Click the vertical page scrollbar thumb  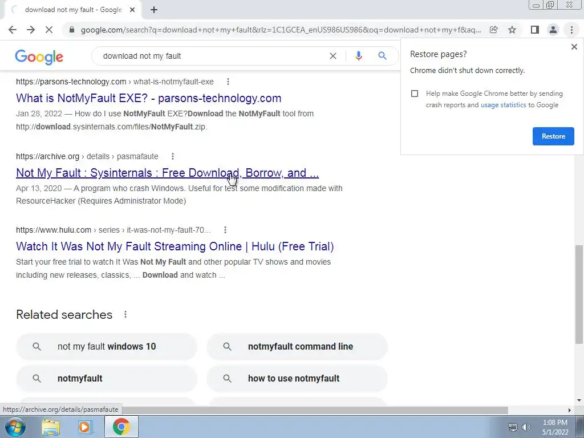pos(579,294)
